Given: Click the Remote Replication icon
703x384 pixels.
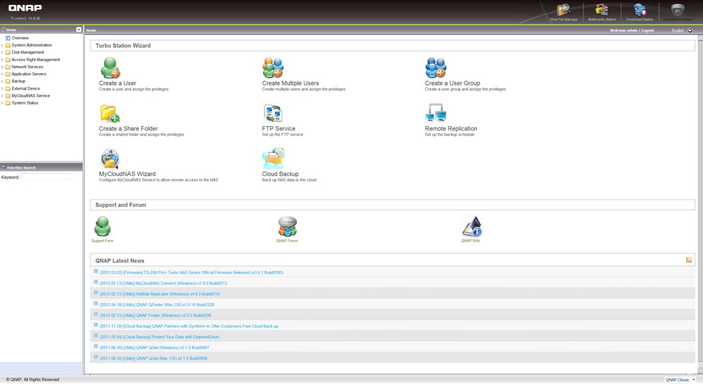Looking at the screenshot, I should pos(436,114).
